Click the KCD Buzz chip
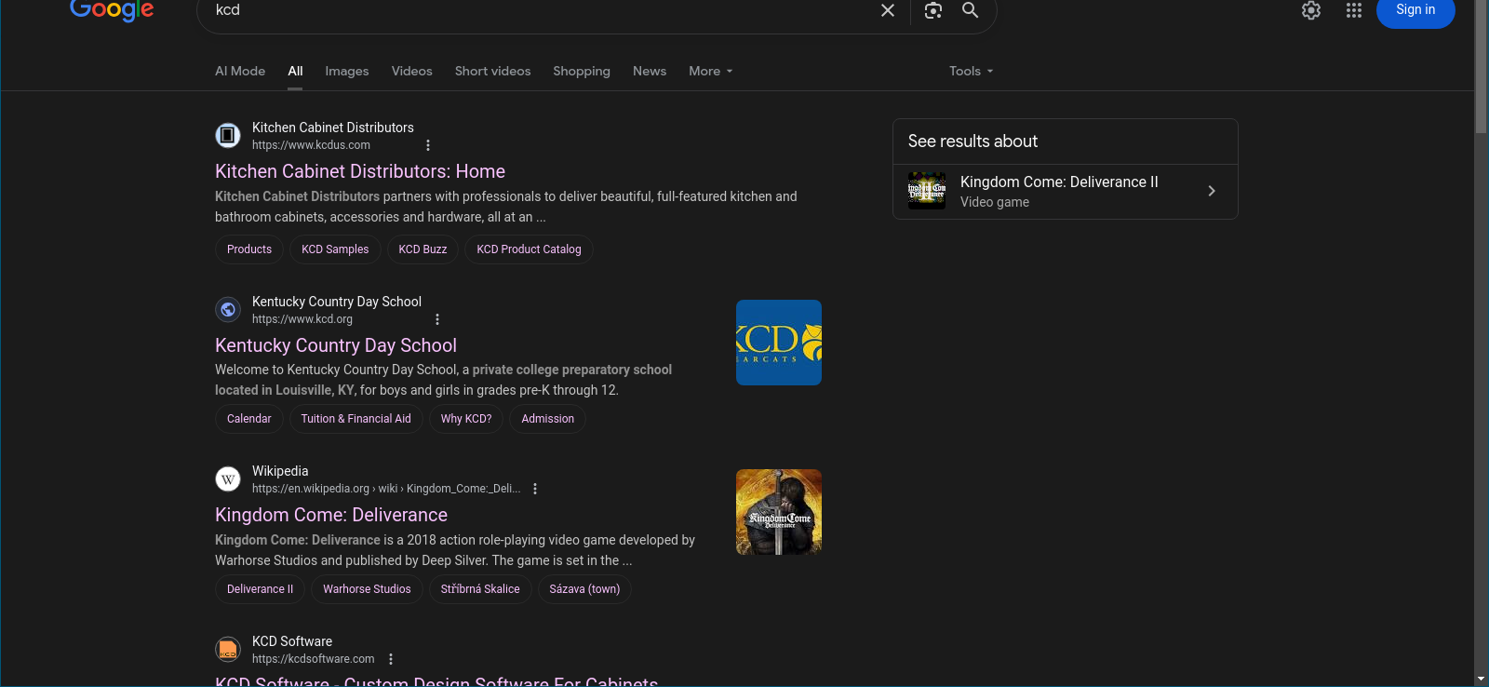This screenshot has height=687, width=1489. pyautogui.click(x=423, y=249)
